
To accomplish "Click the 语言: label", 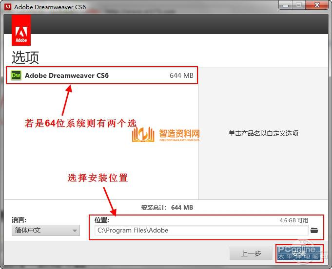I will [19, 220].
